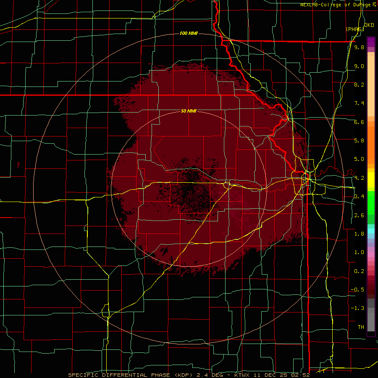Screen dimensions: 378x378
Task: Click the -1.3 legend value
Action: coord(357,308)
